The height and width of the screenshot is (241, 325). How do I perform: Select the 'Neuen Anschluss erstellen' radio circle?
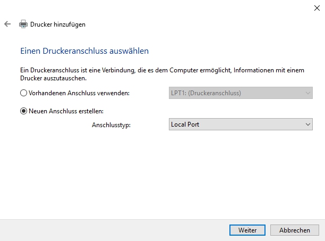coord(23,111)
